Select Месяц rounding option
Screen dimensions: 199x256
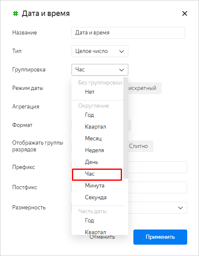[97, 139]
